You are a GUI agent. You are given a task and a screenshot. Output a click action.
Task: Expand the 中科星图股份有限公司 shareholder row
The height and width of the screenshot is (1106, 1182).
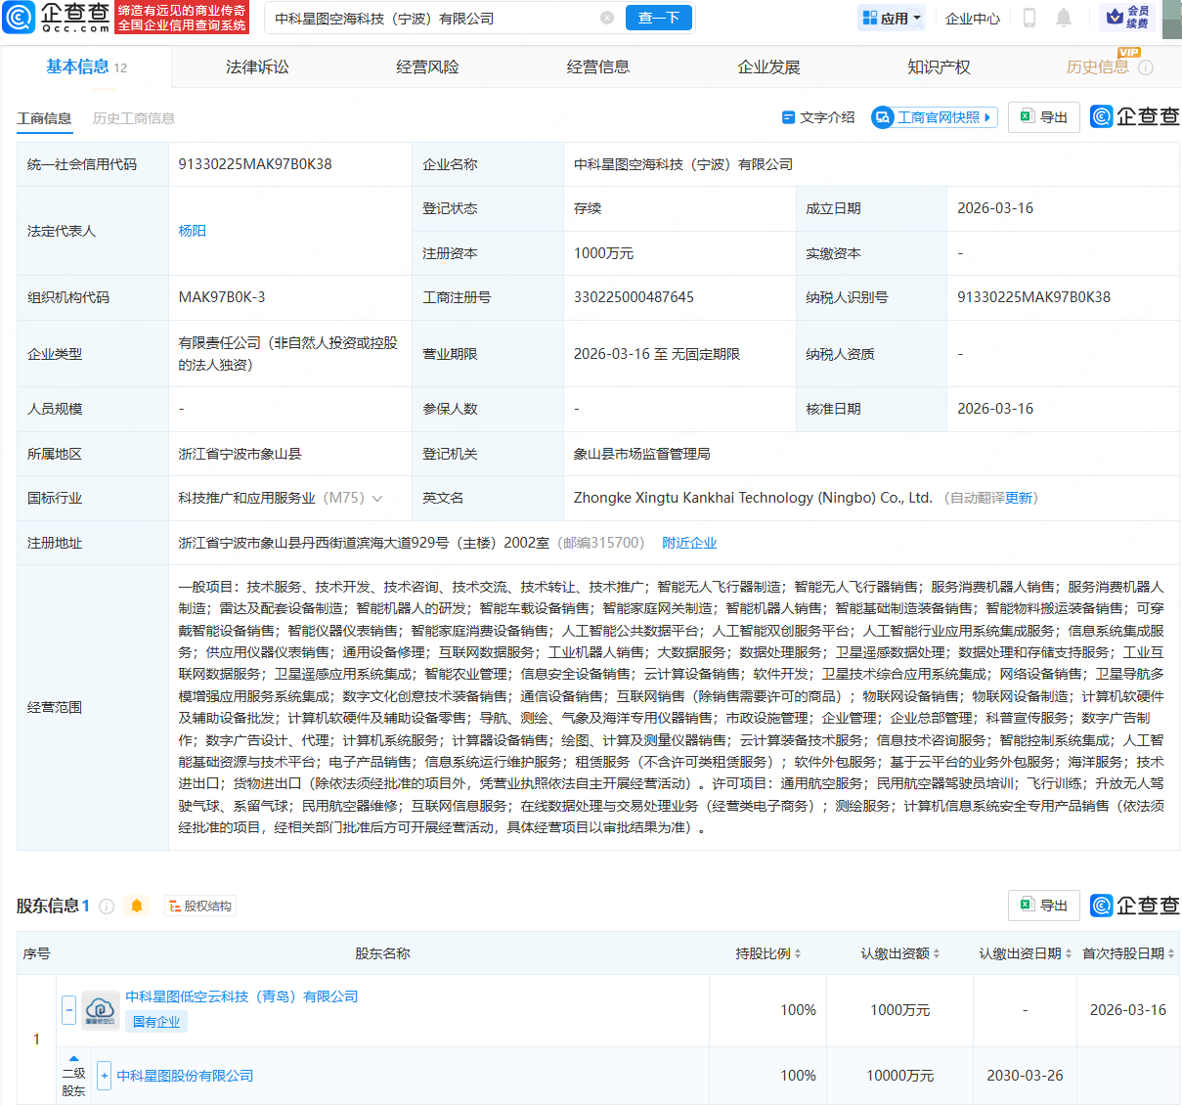(104, 1076)
